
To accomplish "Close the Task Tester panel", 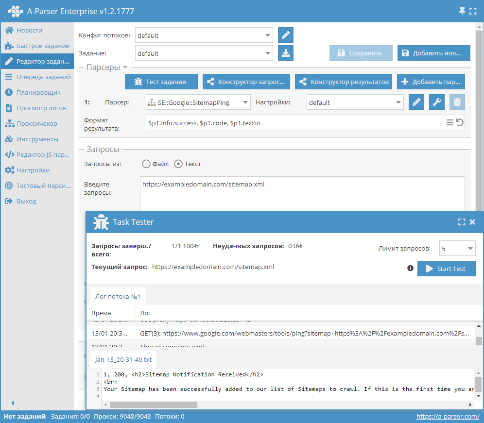I will point(472,222).
